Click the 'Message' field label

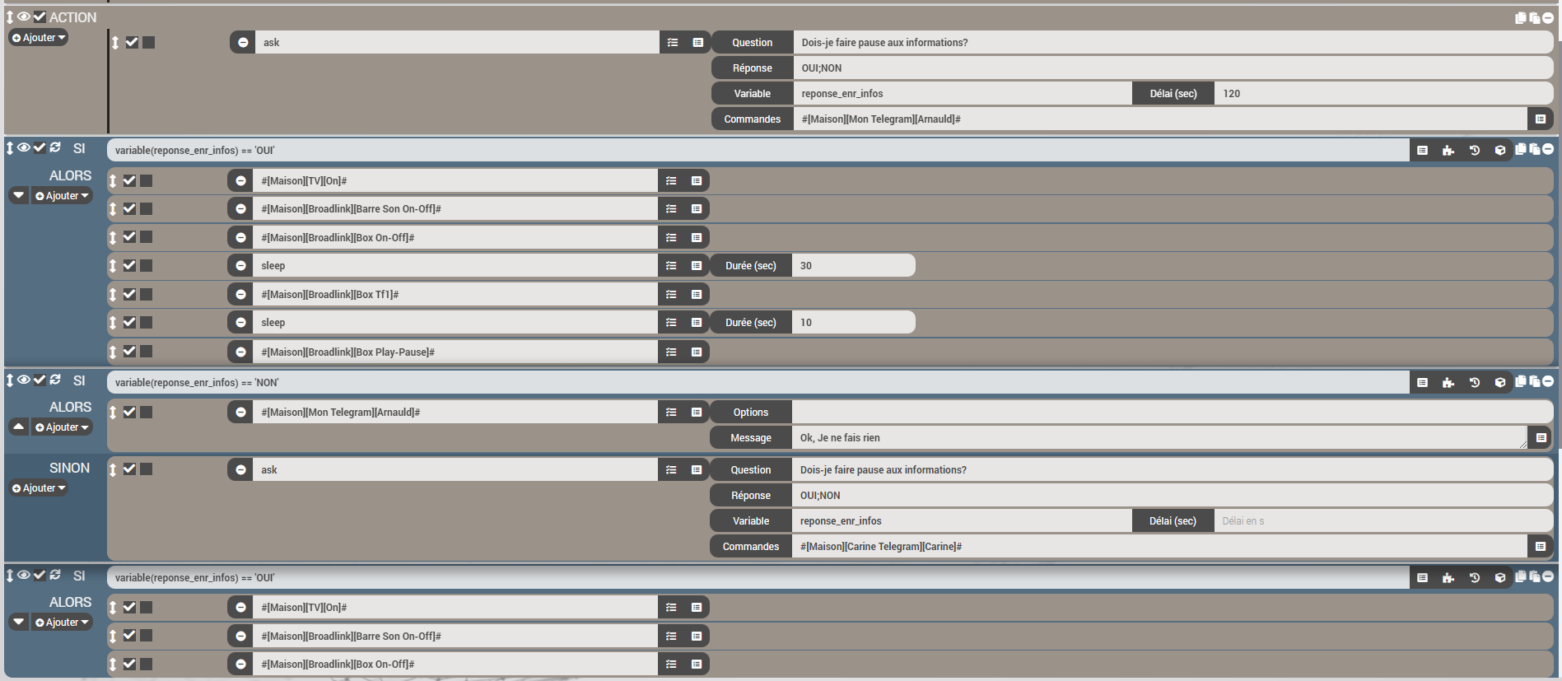point(751,437)
